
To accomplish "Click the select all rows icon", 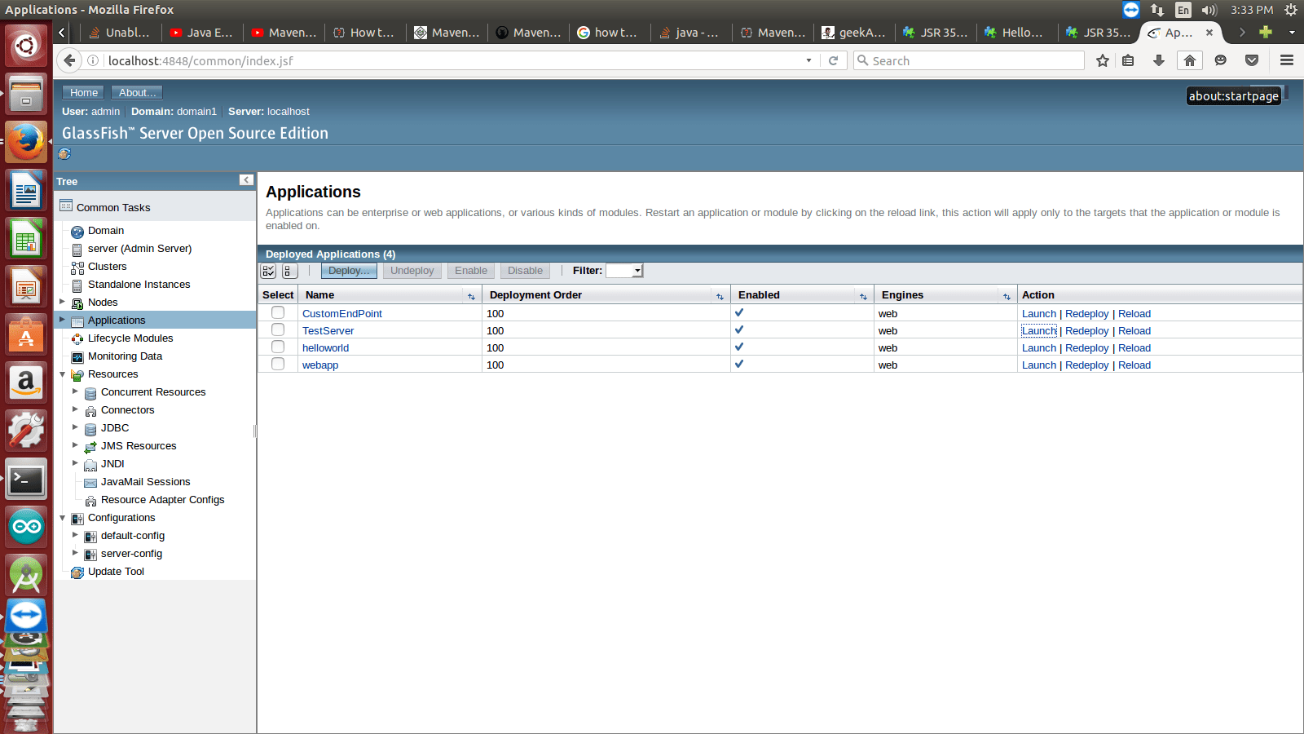I will point(269,271).
